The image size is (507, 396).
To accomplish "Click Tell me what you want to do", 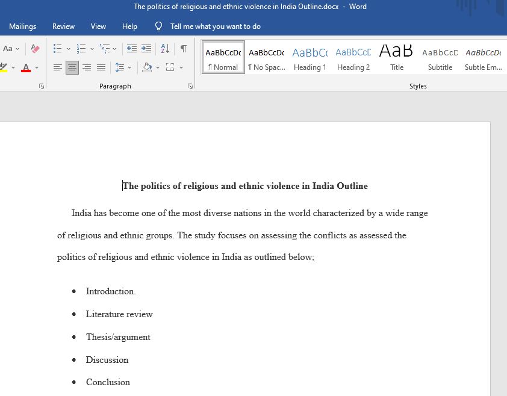I will coord(216,26).
